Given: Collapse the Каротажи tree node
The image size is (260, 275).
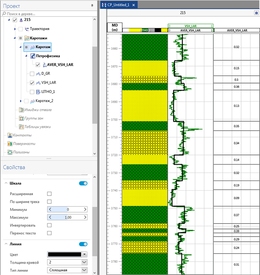Looking at the screenshot, I should [14, 38].
